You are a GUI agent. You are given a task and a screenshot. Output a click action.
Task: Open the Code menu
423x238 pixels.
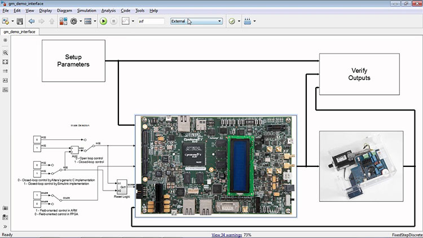click(x=125, y=11)
